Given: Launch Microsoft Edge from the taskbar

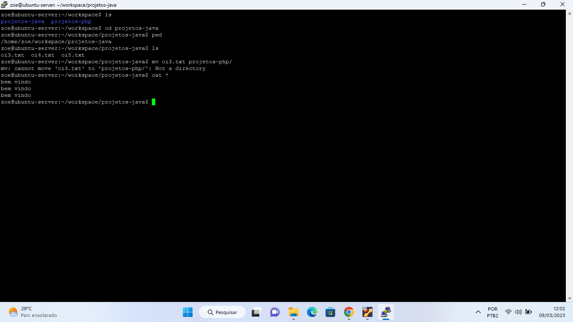Looking at the screenshot, I should click(312, 312).
